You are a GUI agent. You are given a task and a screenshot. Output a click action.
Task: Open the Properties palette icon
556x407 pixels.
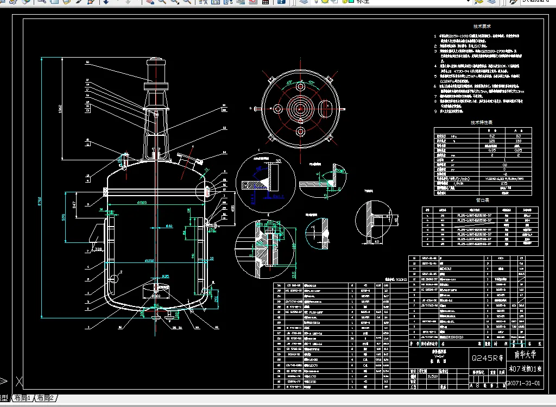(x=203, y=2)
